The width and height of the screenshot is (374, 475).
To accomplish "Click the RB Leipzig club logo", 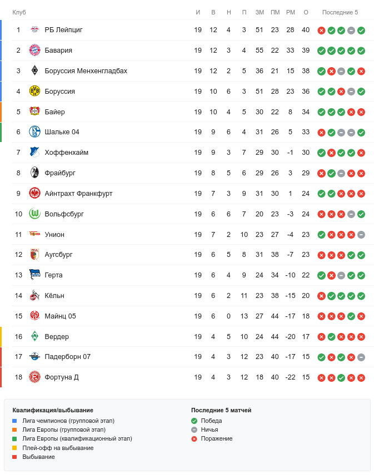I will tap(35, 30).
